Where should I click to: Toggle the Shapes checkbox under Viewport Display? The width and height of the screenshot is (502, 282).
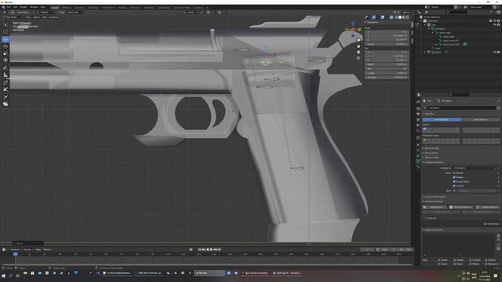[454, 177]
